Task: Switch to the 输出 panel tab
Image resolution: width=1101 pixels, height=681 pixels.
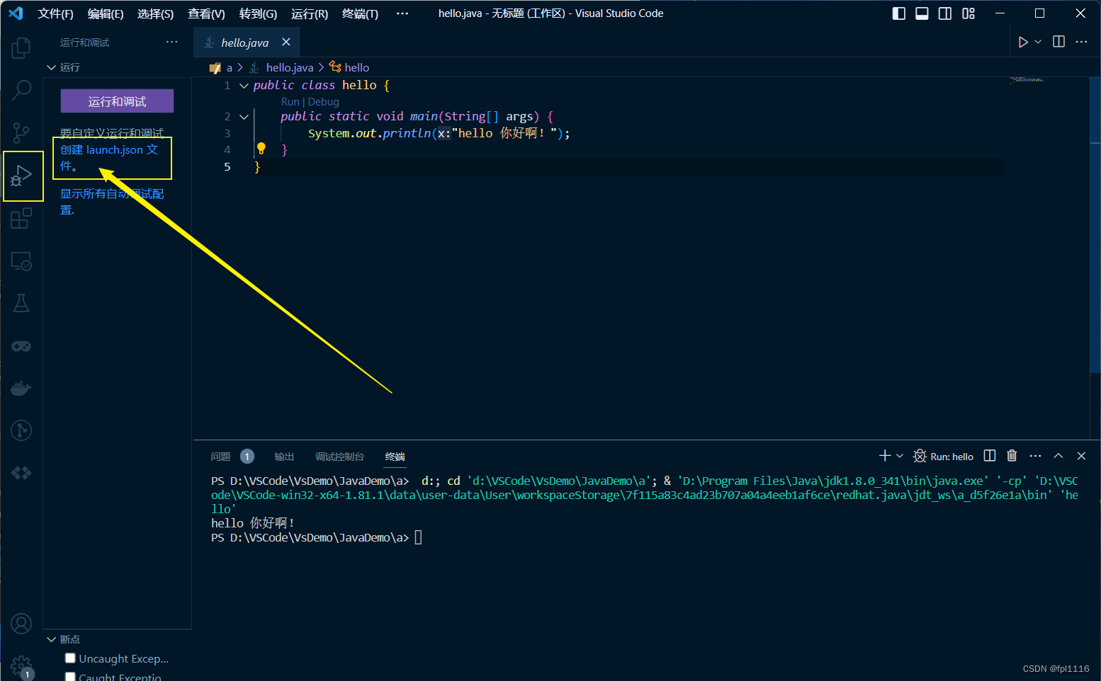Action: point(284,456)
